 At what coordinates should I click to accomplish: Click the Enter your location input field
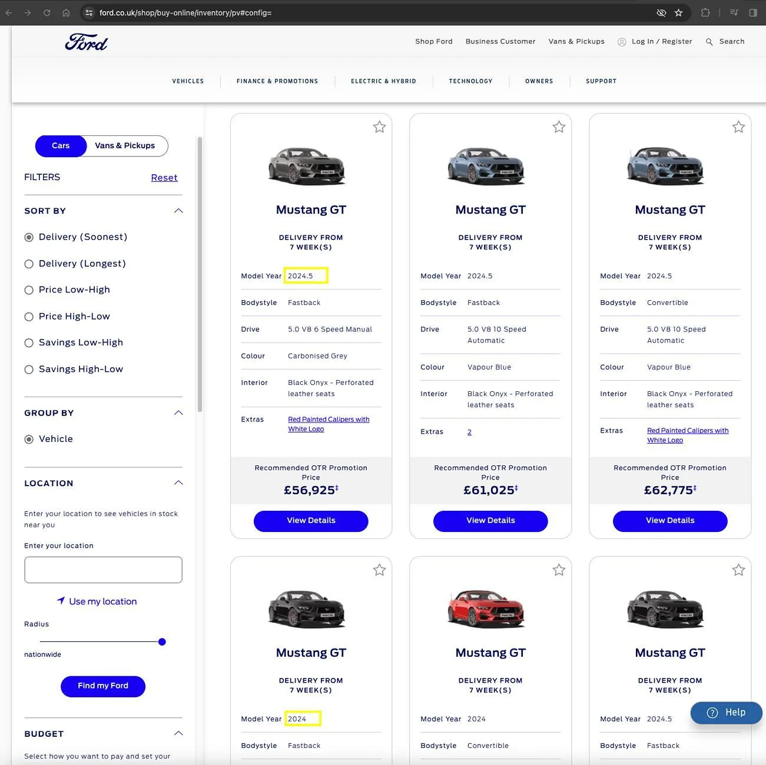pyautogui.click(x=103, y=570)
